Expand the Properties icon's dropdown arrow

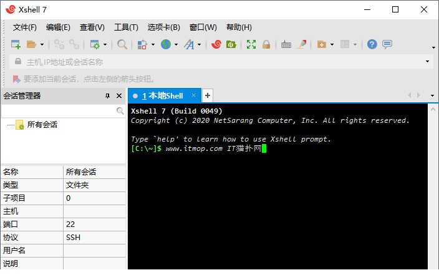tap(105, 44)
